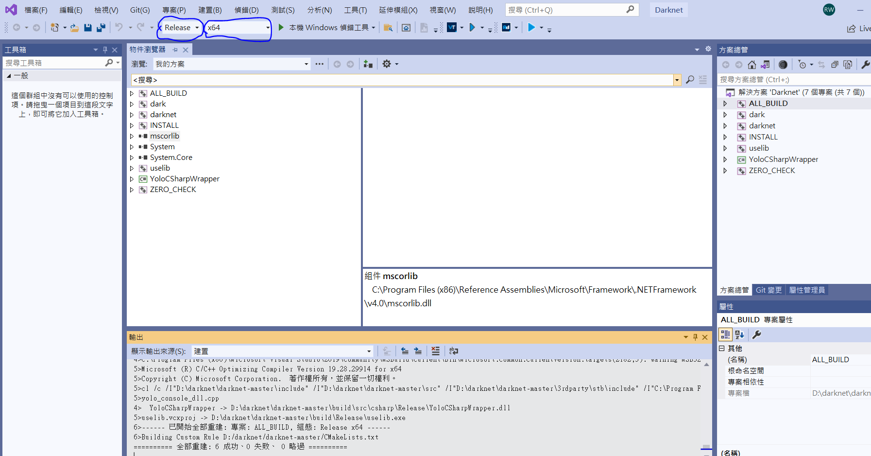Collapse the 其他 category in Properties
The width and height of the screenshot is (871, 456).
click(x=722, y=348)
